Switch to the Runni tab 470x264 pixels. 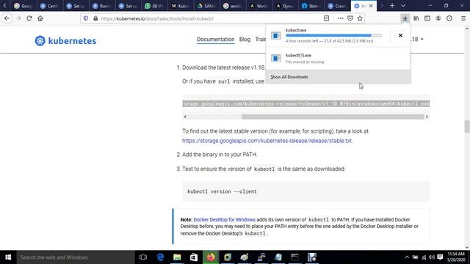tap(102, 6)
